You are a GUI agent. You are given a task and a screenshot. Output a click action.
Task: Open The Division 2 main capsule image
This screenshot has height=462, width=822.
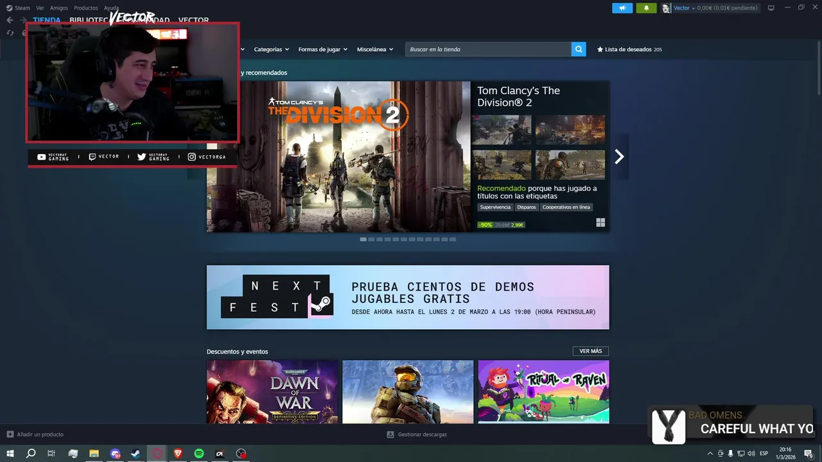pyautogui.click(x=338, y=157)
